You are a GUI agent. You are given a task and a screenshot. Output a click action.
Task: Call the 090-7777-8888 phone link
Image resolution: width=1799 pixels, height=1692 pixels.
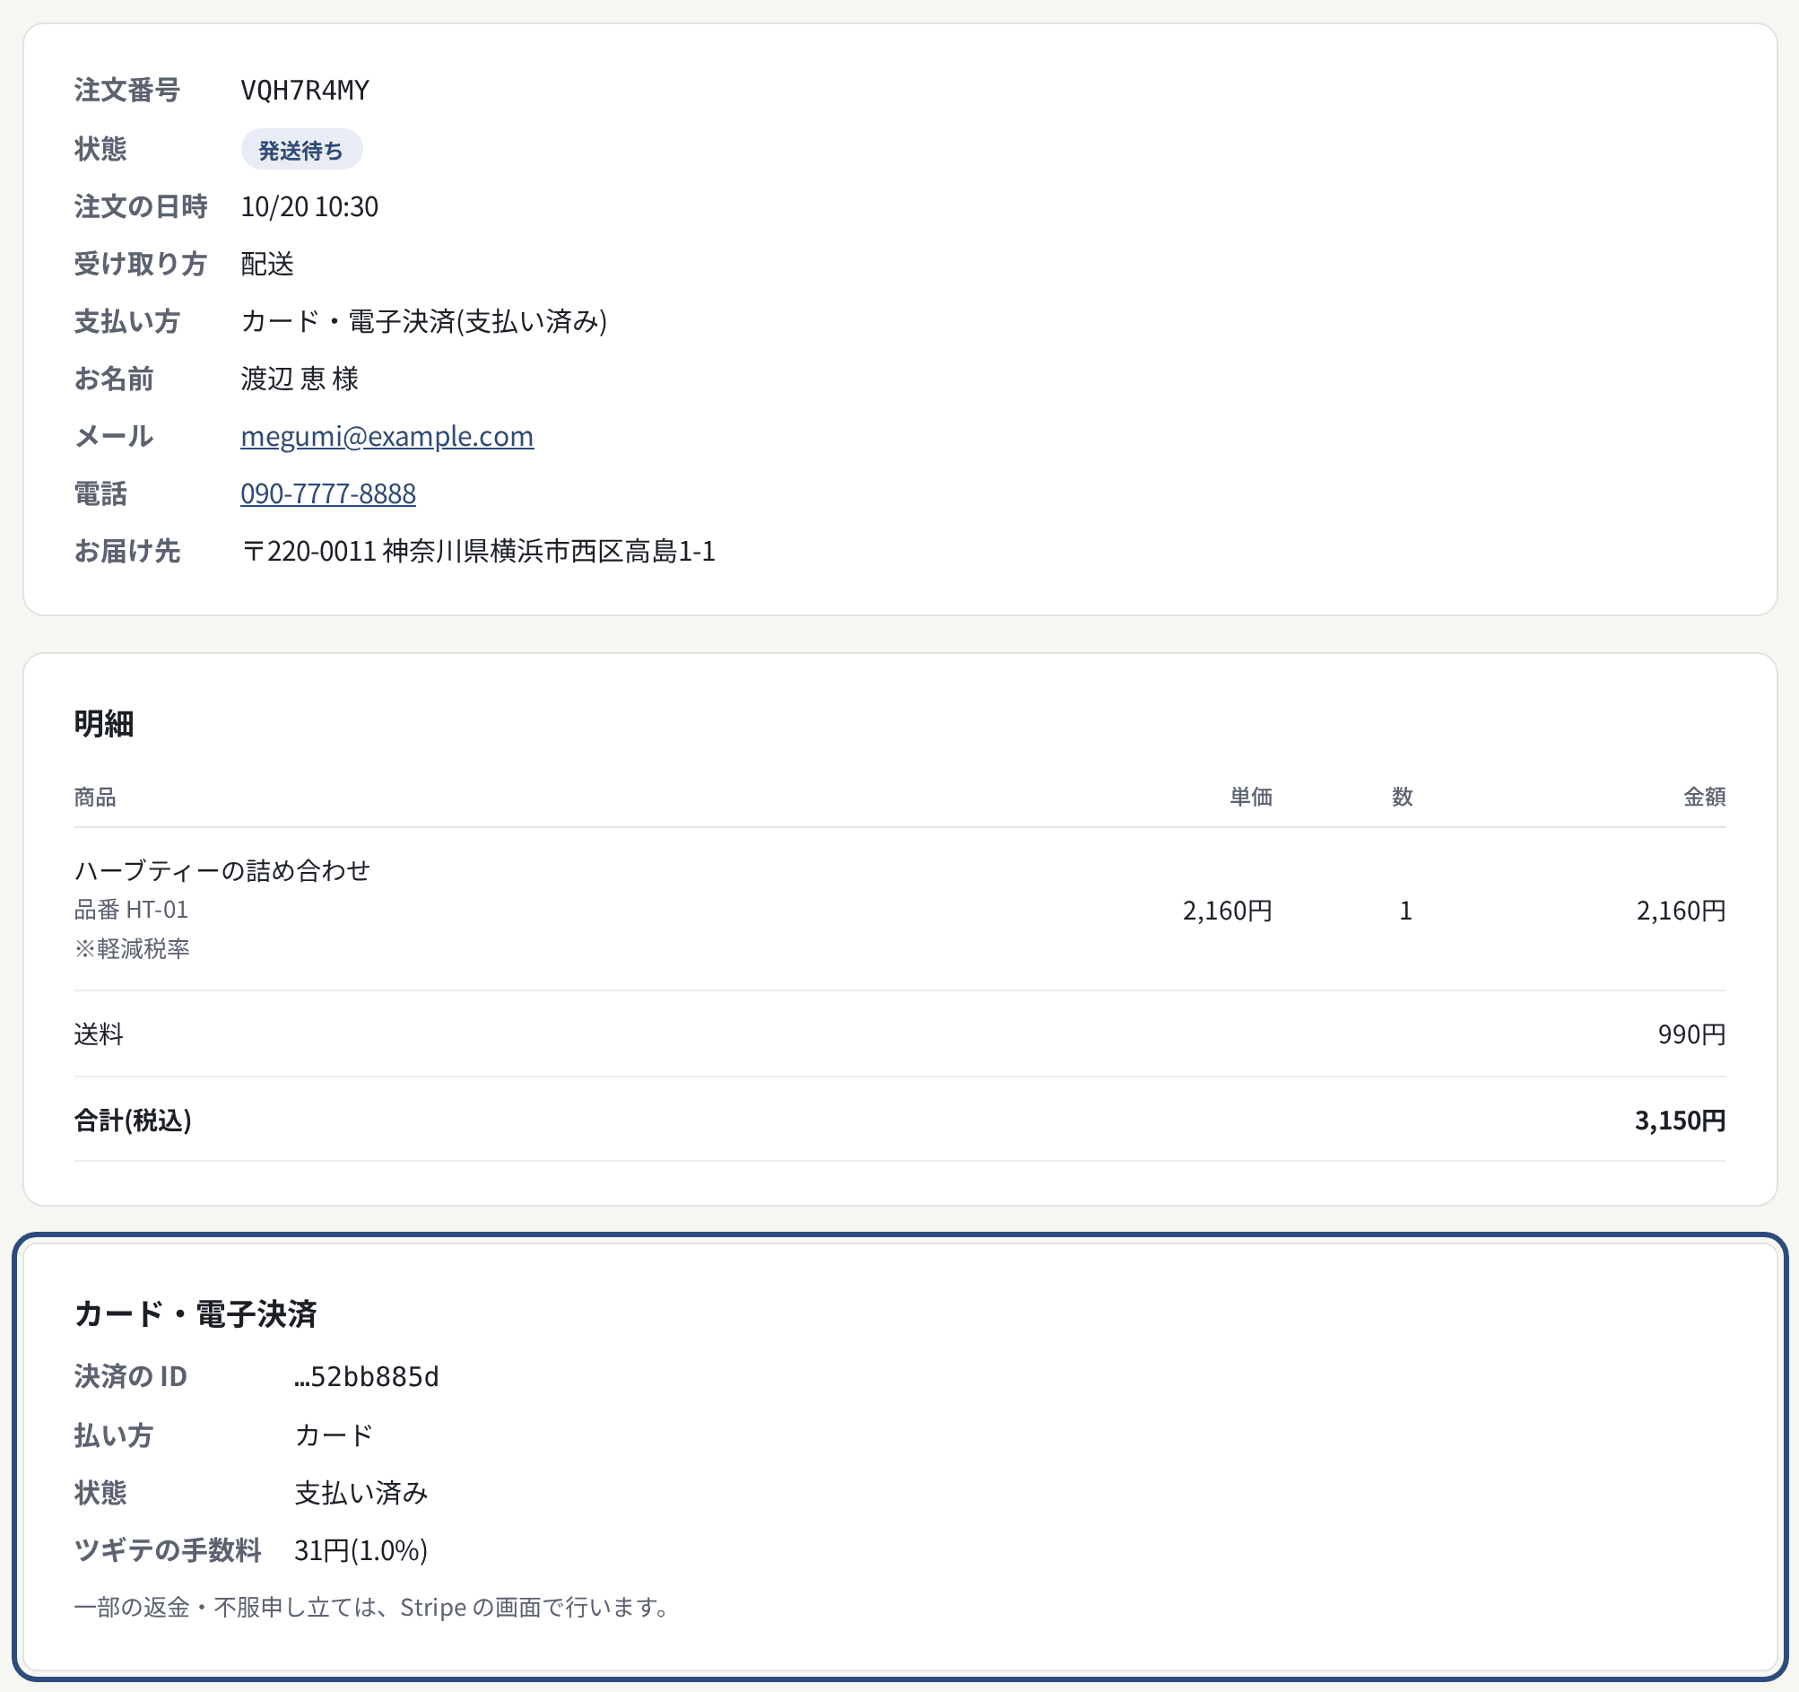point(327,493)
